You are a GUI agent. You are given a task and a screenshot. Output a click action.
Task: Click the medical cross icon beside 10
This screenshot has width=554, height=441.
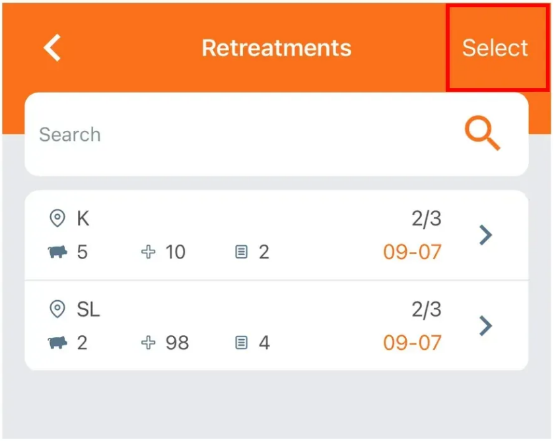(148, 252)
